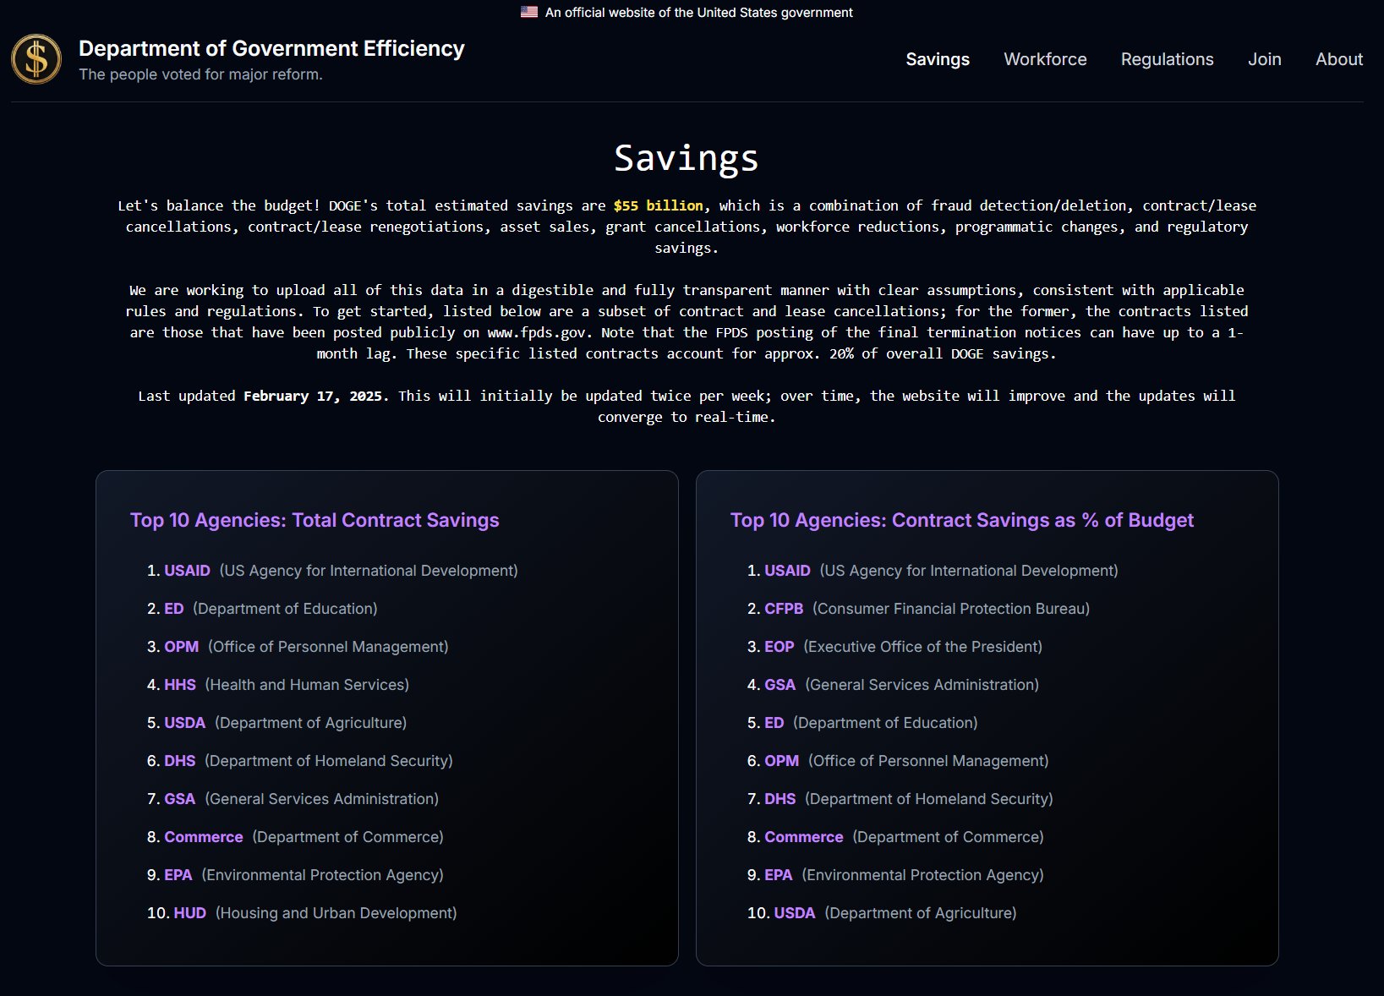Image resolution: width=1384 pixels, height=996 pixels.
Task: Select USAID in Total Contract Savings list
Action: coord(187,571)
